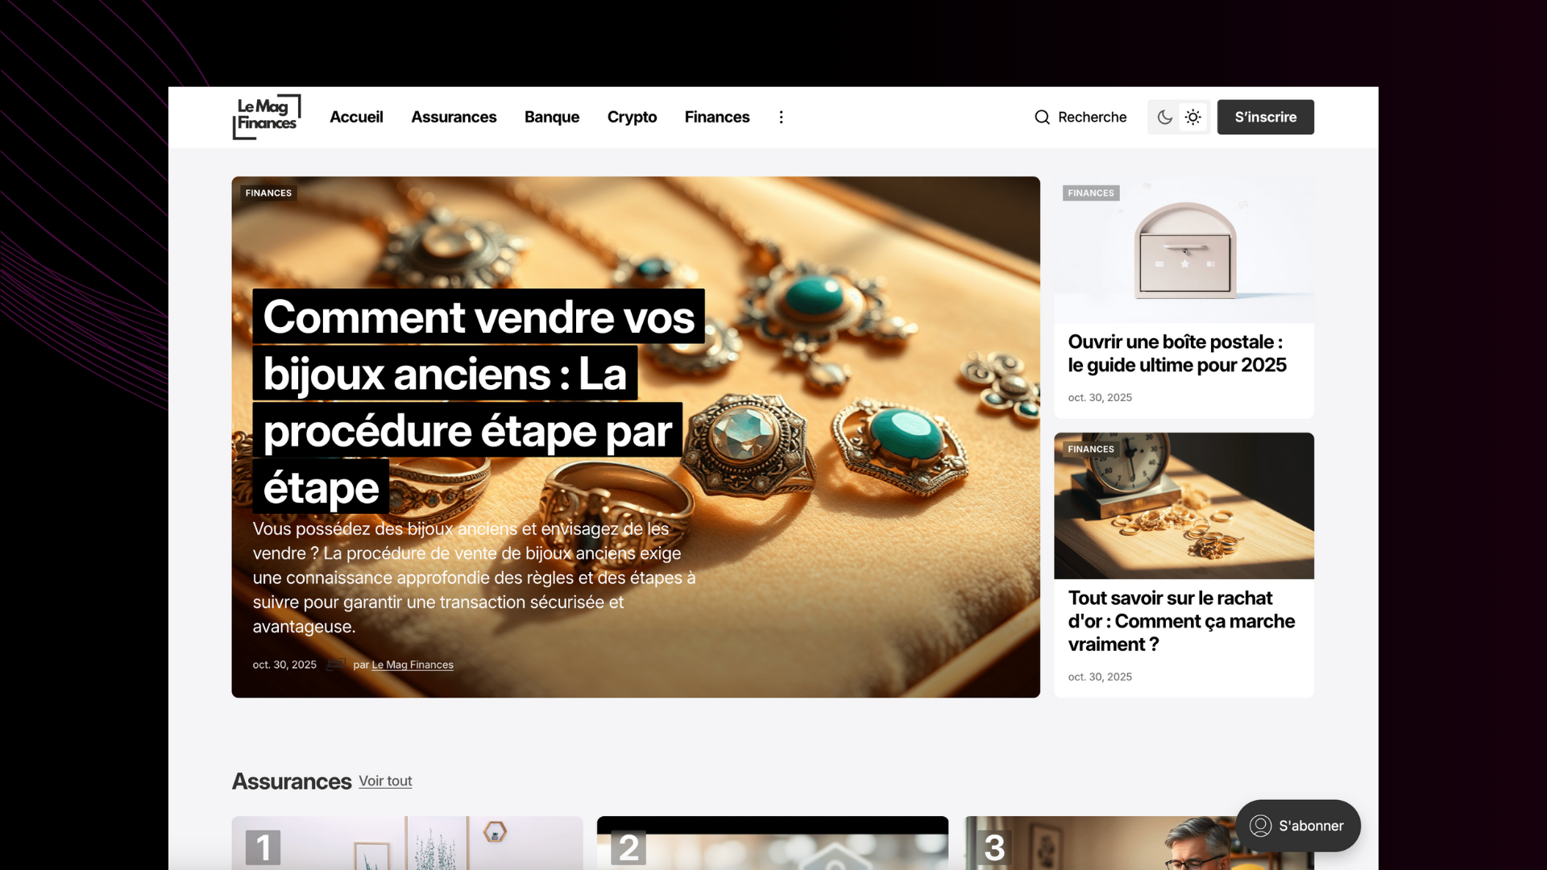Image resolution: width=1547 pixels, height=870 pixels.
Task: Click the search magnifier icon
Action: click(1042, 117)
